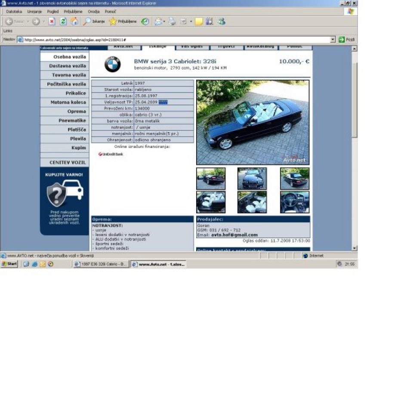Viewport: 413px width, 413px height.
Task: Go back with the Nazaj arrow button
Action: coord(15,22)
